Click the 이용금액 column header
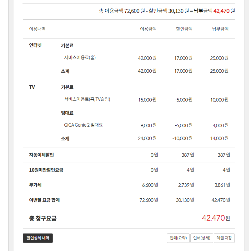Image resolution: width=251 pixels, height=251 pixels. click(148, 29)
